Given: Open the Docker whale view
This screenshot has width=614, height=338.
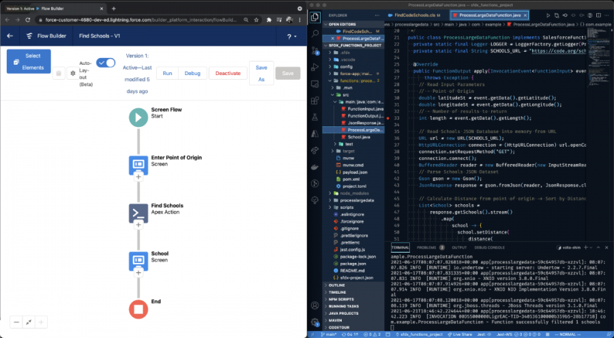Looking at the screenshot, I should 315,167.
